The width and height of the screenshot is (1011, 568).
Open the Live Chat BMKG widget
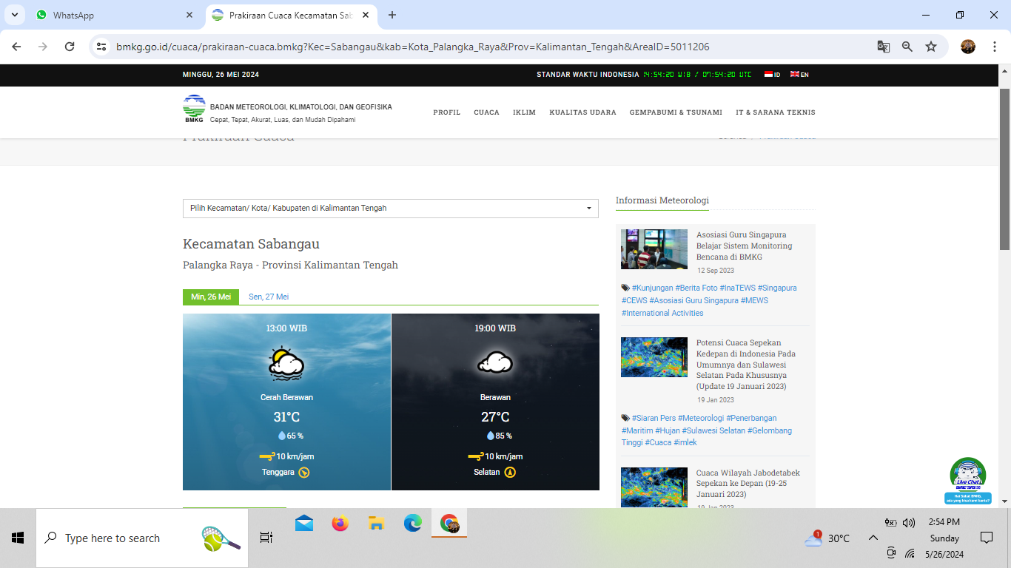pos(968,481)
